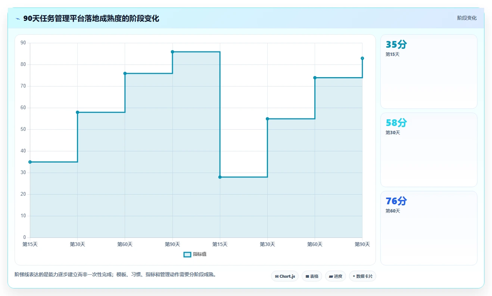Screen dimensions: 492x296
Task: Click the 35分 card value
Action: pyautogui.click(x=396, y=45)
